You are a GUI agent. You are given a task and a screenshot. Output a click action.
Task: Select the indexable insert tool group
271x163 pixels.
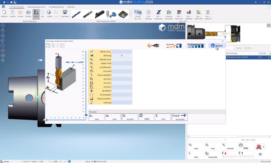pos(123,14)
